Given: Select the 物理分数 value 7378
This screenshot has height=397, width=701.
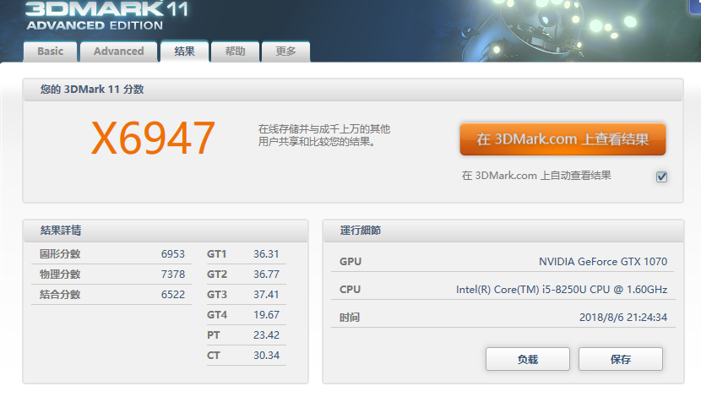Looking at the screenshot, I should [172, 274].
